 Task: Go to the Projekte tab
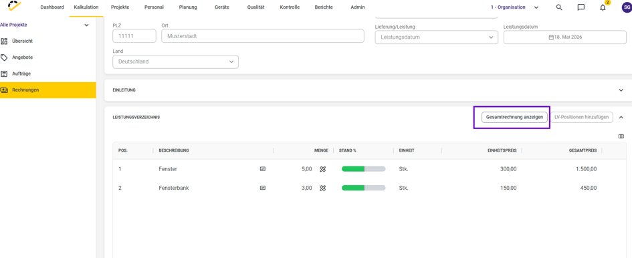click(120, 7)
